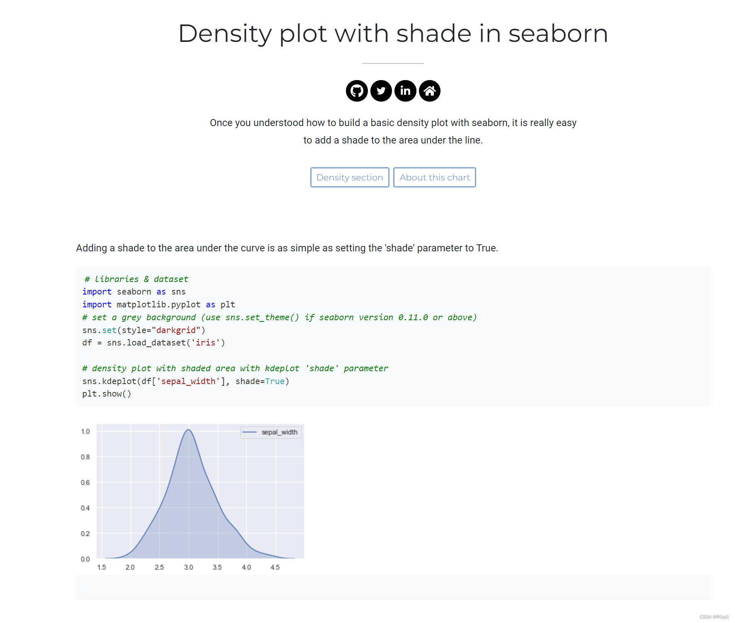Click the sepal_width legend line icon
The height and width of the screenshot is (623, 735).
(251, 432)
